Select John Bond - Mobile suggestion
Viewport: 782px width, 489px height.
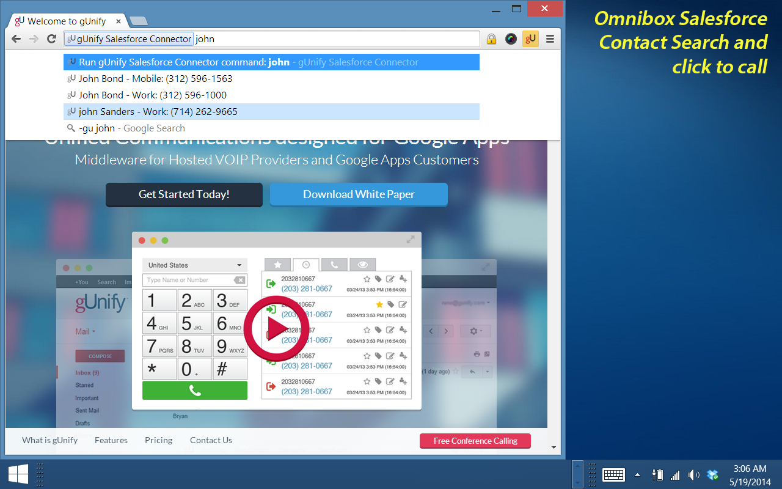(271, 79)
